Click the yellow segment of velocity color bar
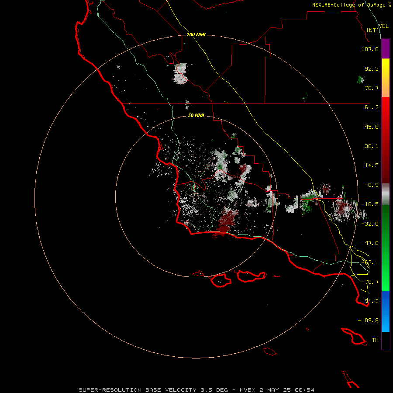 [386, 78]
